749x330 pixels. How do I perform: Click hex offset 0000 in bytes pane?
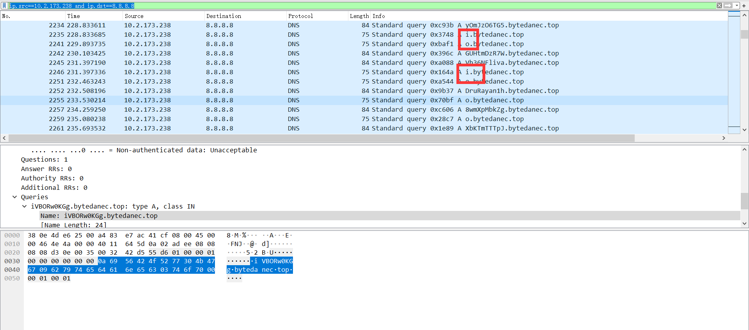[x=12, y=235]
